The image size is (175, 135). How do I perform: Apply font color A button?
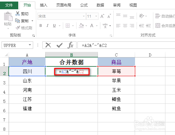pos(92,26)
